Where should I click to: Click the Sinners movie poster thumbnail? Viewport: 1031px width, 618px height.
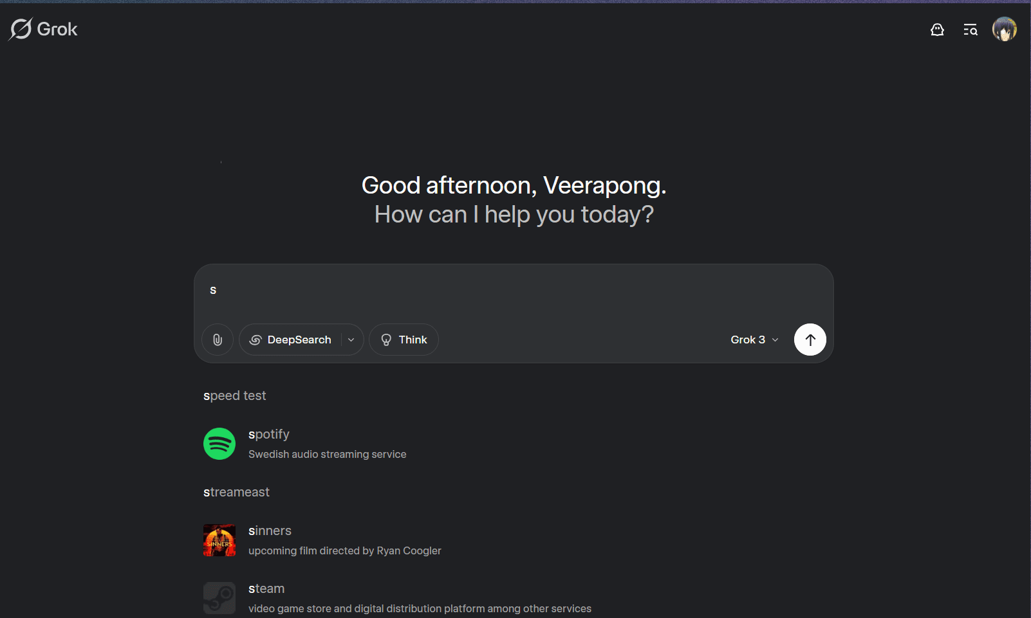tap(219, 540)
